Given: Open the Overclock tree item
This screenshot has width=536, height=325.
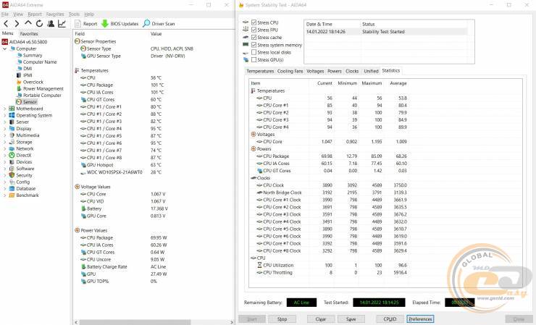Looking at the screenshot, I should pos(33,82).
